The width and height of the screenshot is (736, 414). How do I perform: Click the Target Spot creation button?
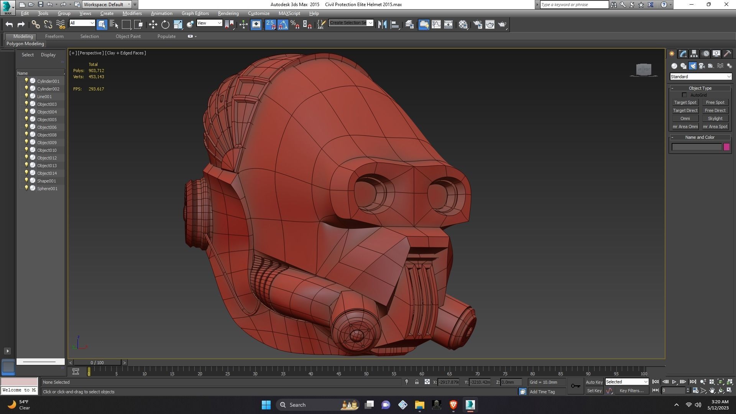[685, 102]
